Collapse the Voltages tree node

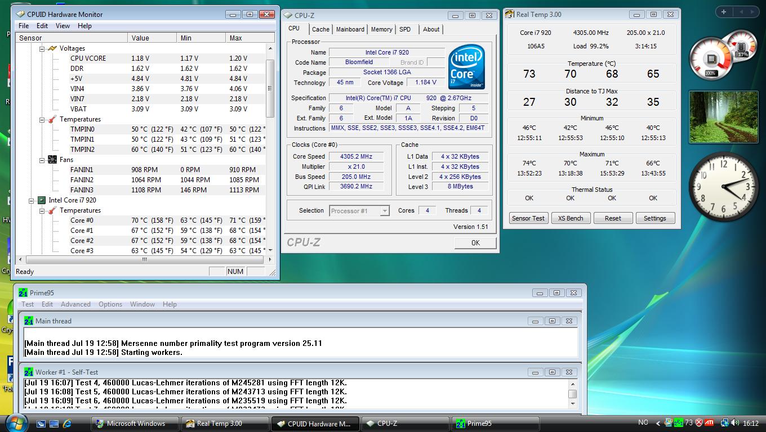tap(42, 48)
